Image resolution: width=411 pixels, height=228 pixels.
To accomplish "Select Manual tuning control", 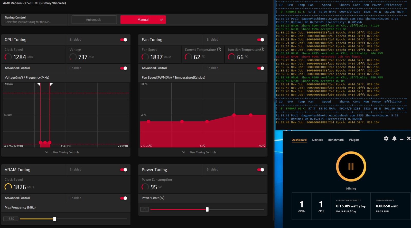I will [x=143, y=20].
